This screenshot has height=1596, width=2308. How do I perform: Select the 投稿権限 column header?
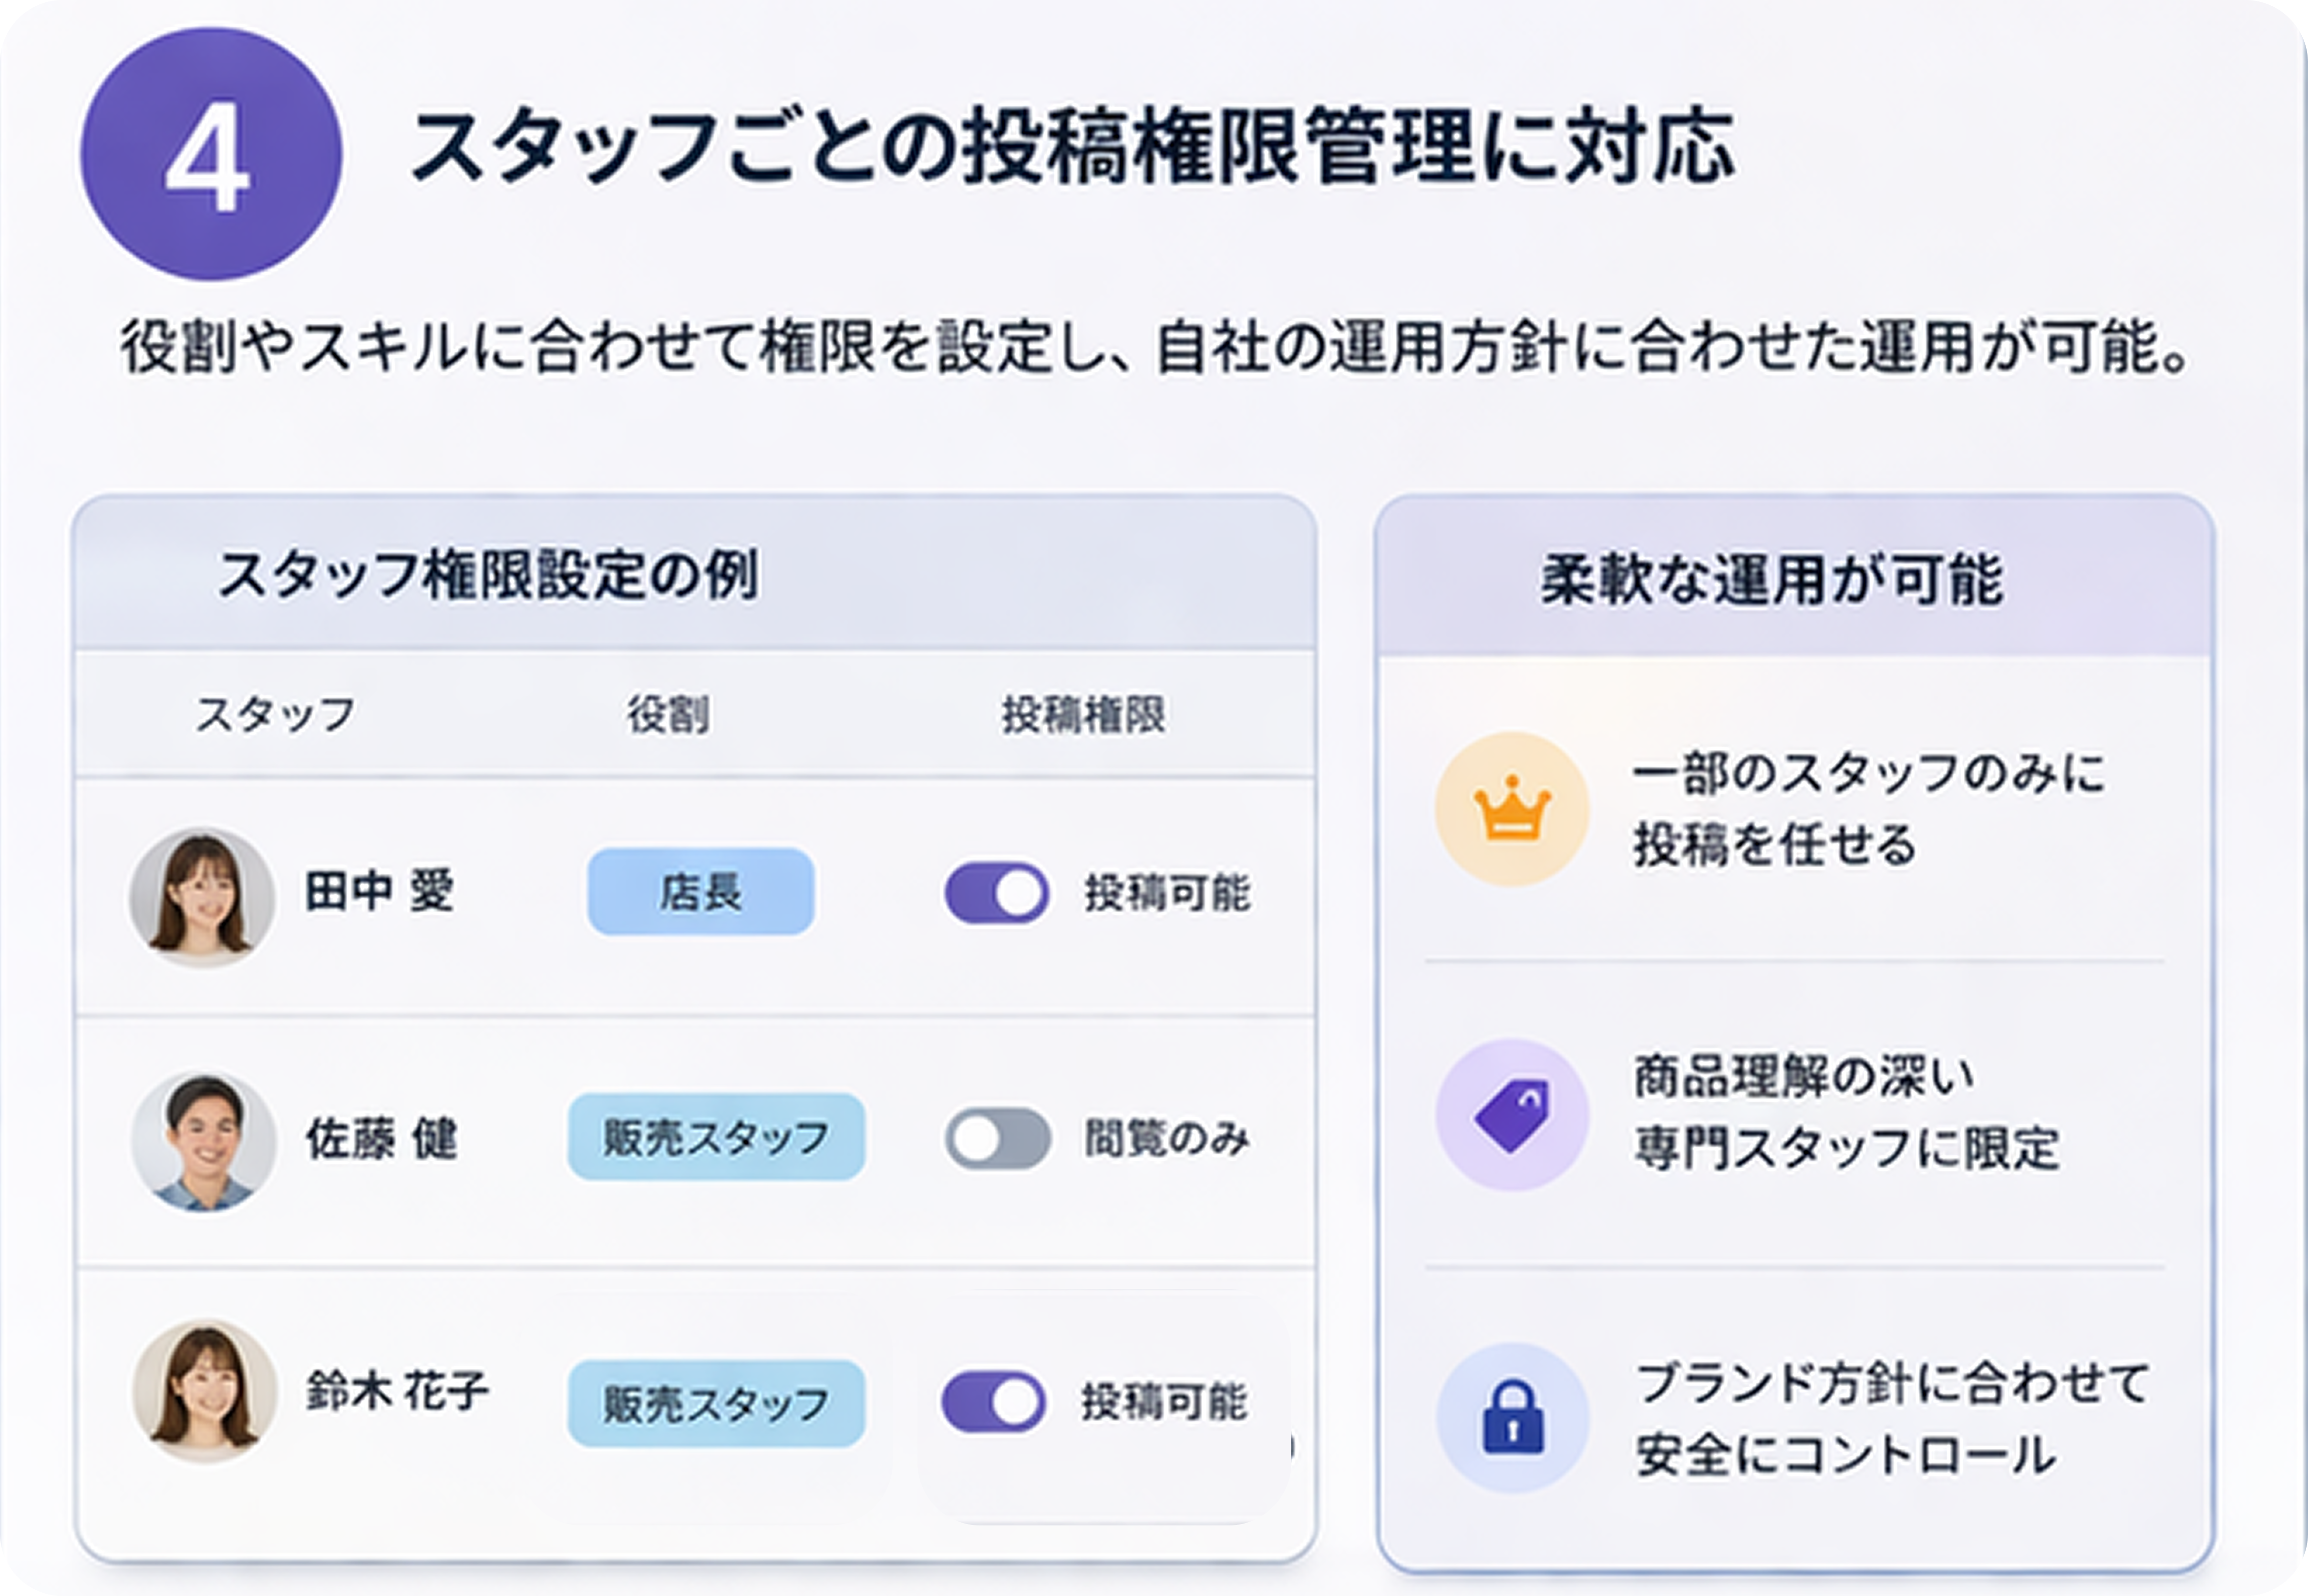[1083, 714]
